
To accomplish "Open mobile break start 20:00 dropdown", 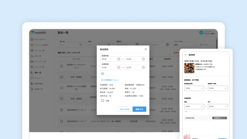I will tap(194, 106).
